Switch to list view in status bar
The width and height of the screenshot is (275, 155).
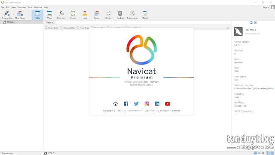(256, 153)
